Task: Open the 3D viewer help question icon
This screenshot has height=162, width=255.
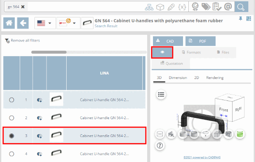Action: 160,145
